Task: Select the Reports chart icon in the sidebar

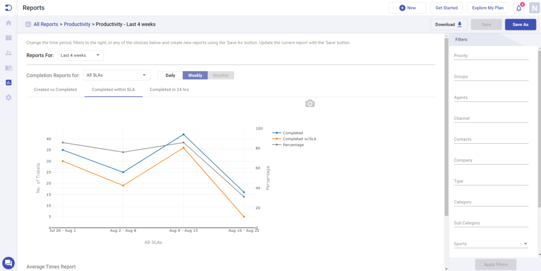Action: click(8, 82)
